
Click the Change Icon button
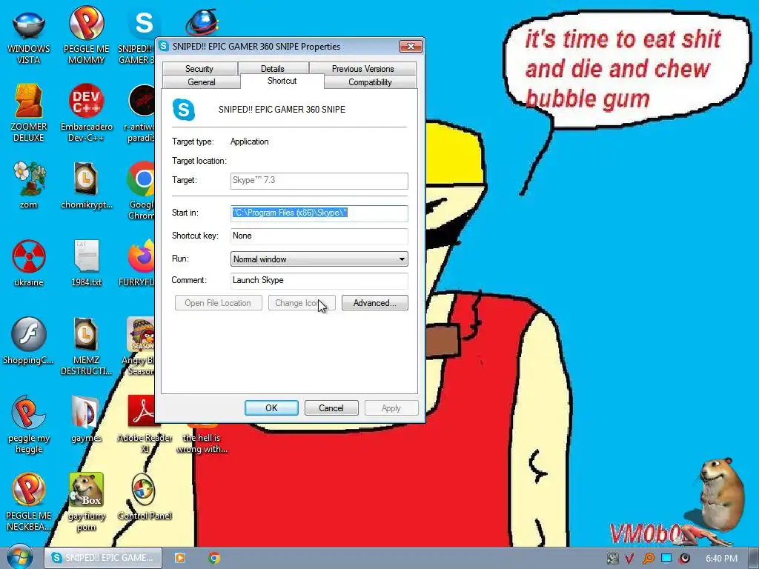[x=302, y=303]
